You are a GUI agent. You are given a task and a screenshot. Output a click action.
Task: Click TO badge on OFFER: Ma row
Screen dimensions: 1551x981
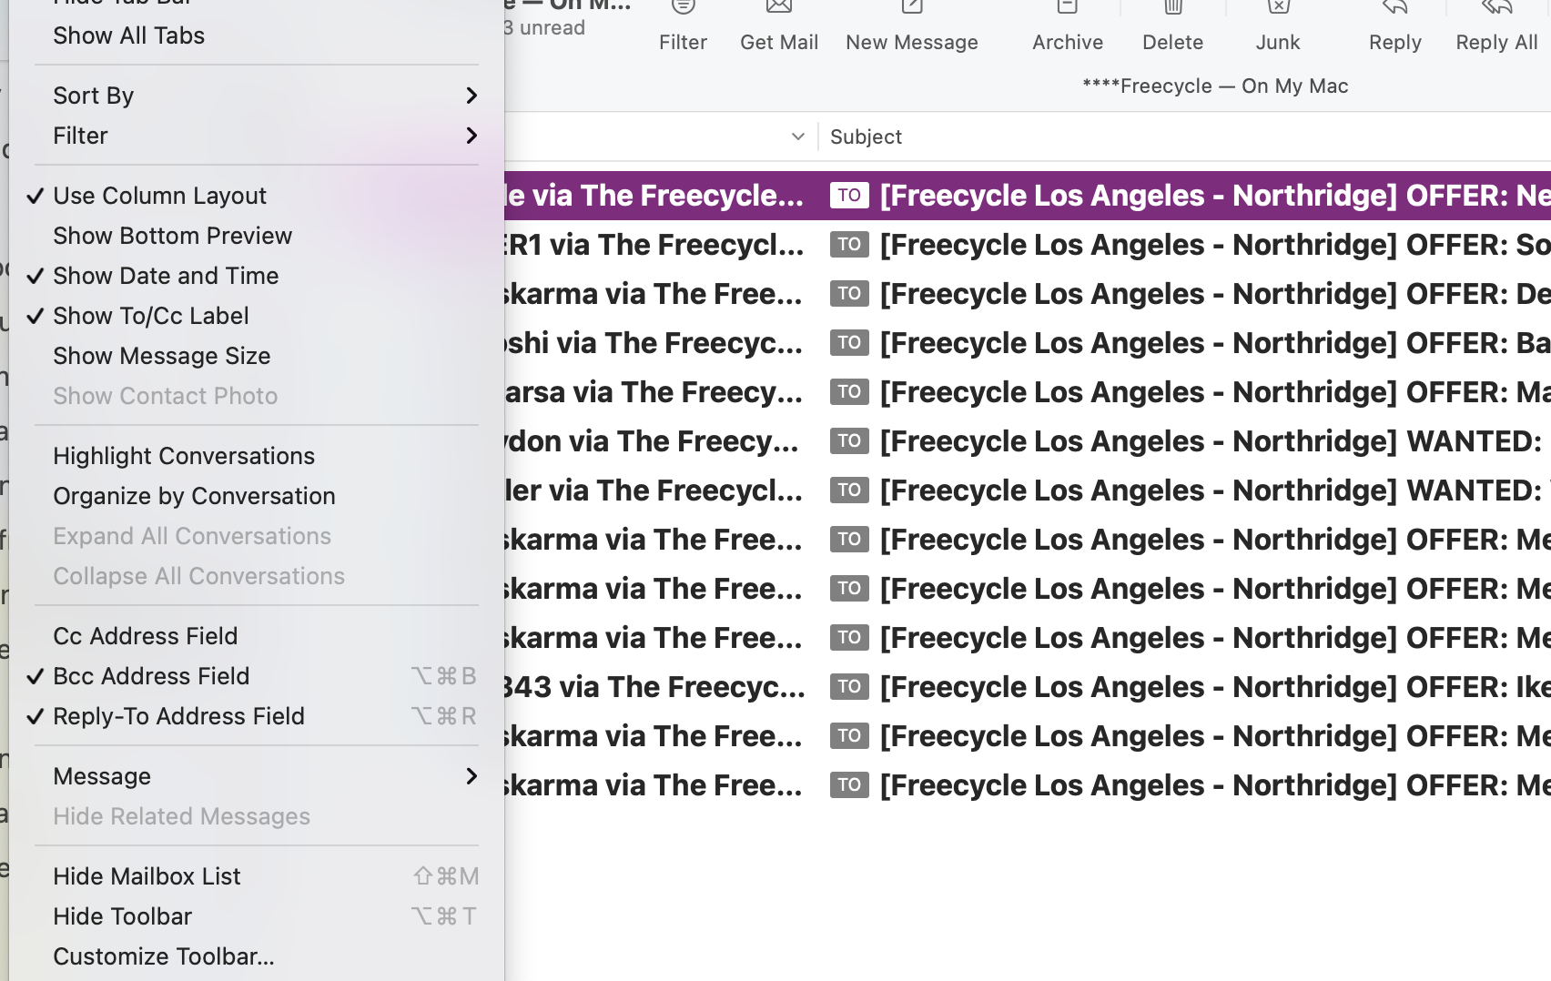pyautogui.click(x=849, y=392)
